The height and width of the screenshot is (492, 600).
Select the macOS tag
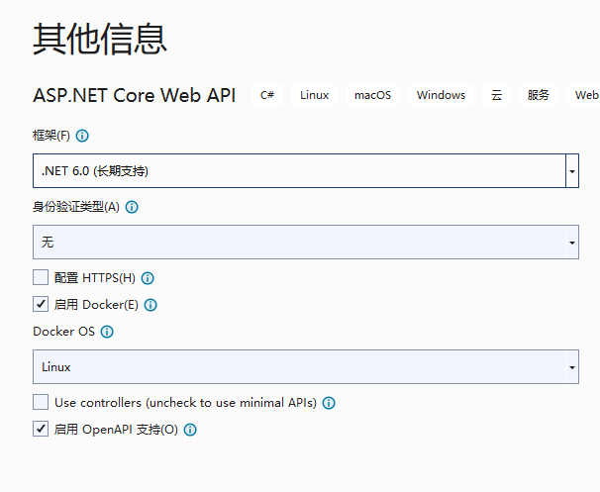[x=372, y=95]
